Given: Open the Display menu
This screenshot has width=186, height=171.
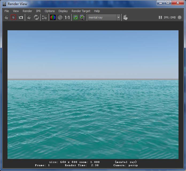Looking at the screenshot, I should tap(63, 11).
